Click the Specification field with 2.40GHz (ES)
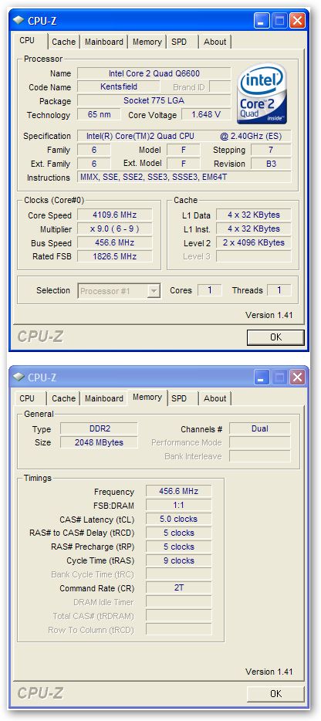 [x=184, y=136]
